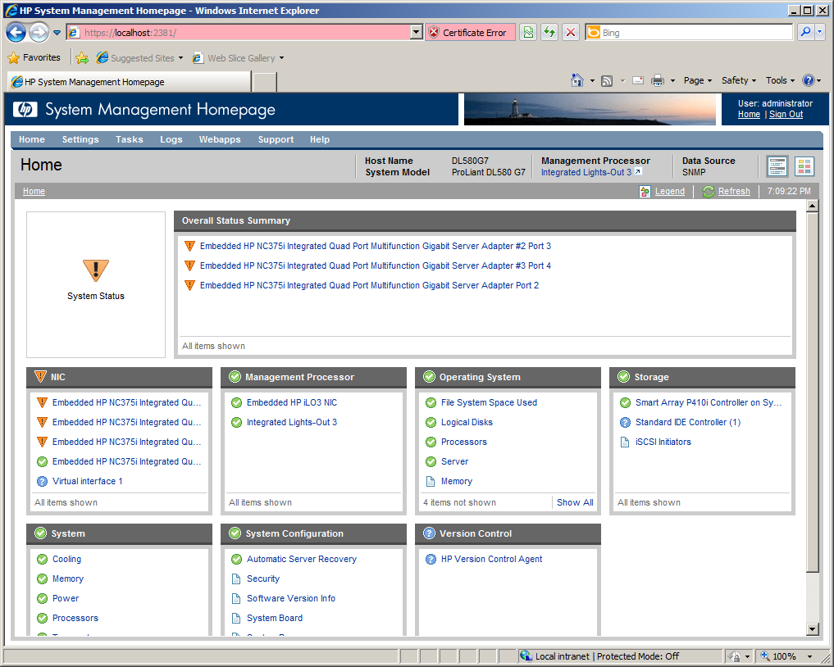The width and height of the screenshot is (834, 667).
Task: Open the Adapter #2 Port 3 status link
Action: point(376,246)
